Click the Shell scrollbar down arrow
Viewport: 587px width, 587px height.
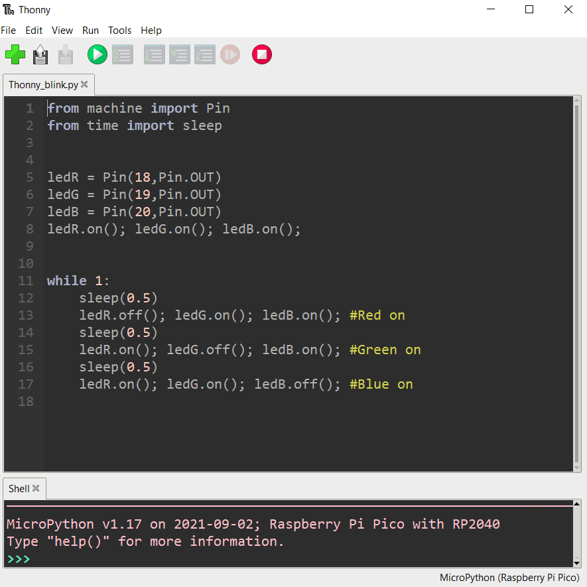coord(577,563)
